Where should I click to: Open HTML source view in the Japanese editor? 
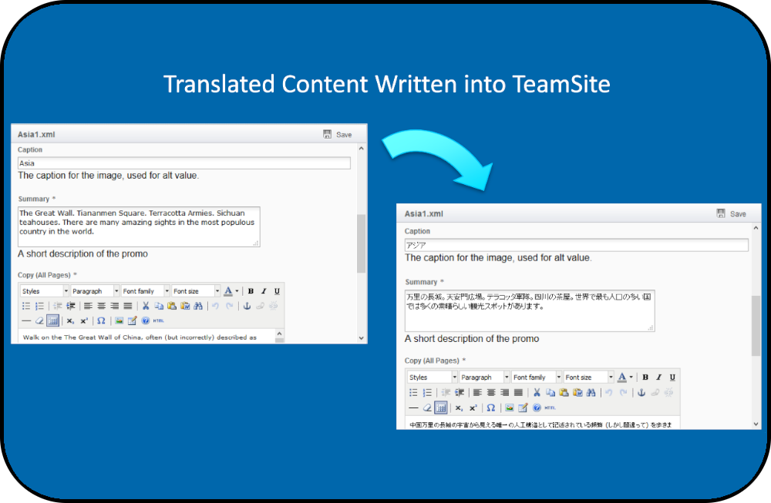[550, 407]
